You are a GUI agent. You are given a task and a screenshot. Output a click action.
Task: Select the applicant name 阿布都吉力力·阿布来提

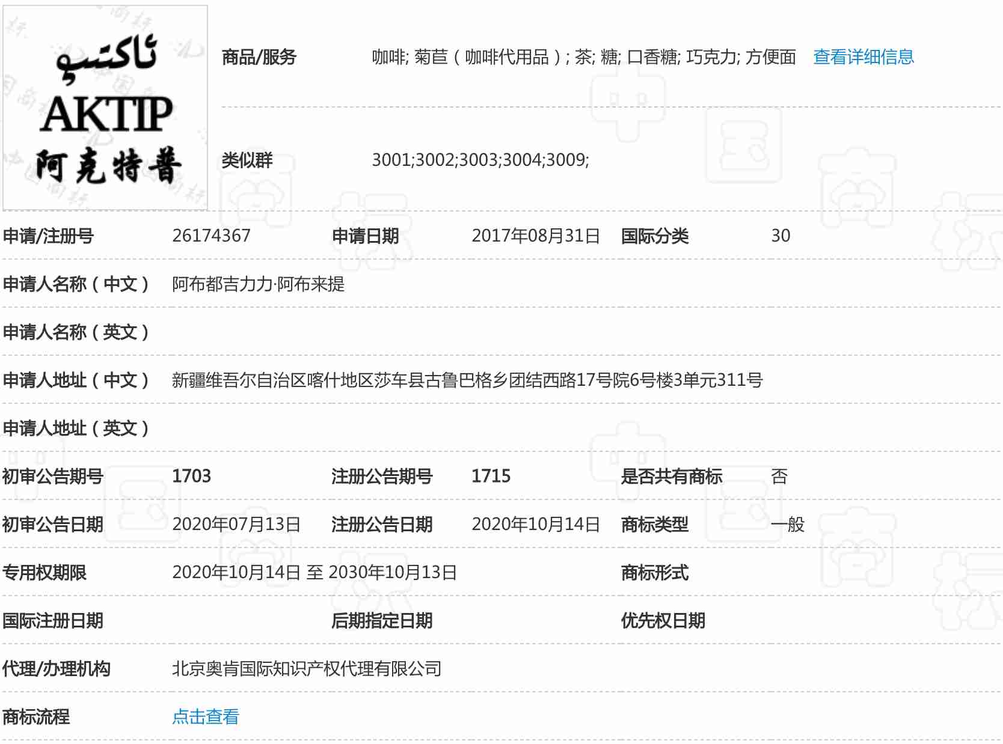258,284
